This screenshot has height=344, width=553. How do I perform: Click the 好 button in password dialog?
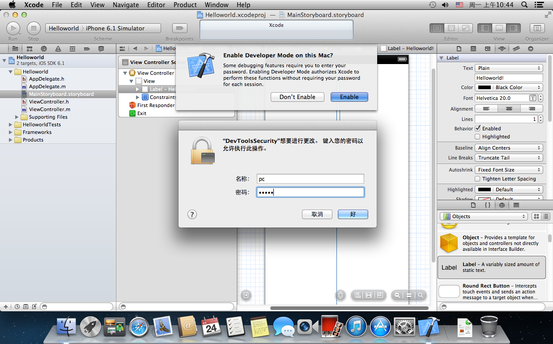353,214
